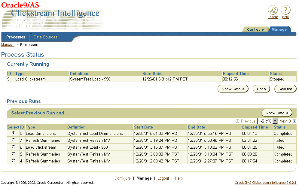Select radio button for run ID 4
The height and width of the screenshot is (188, 299).
13,161
